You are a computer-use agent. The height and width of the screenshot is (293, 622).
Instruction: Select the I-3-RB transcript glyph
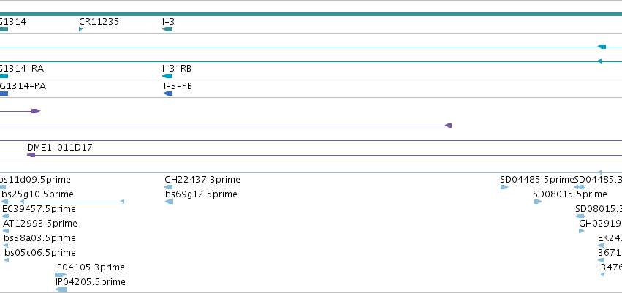[x=167, y=76]
